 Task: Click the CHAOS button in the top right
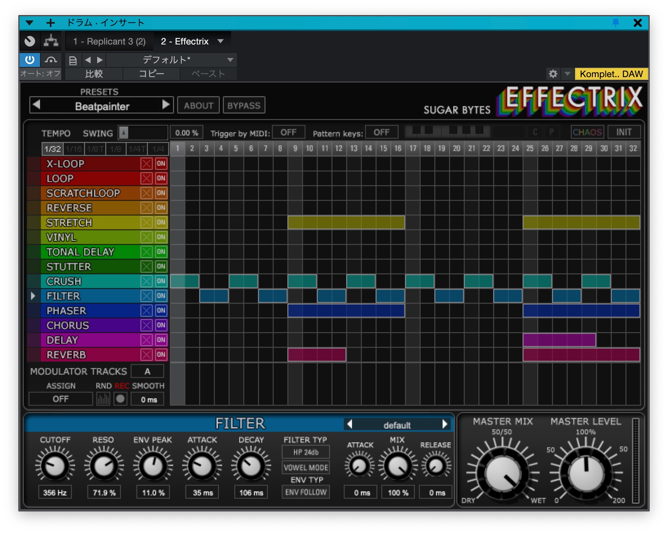(x=587, y=132)
